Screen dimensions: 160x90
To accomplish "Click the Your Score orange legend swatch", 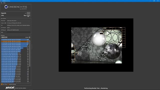I will click(2, 84).
